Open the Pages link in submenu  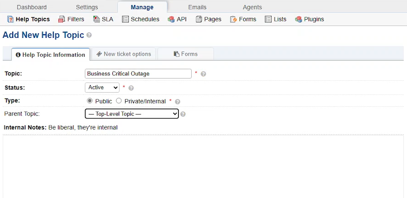tap(209, 19)
